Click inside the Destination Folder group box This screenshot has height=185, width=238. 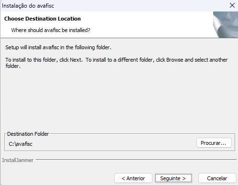(x=111, y=143)
